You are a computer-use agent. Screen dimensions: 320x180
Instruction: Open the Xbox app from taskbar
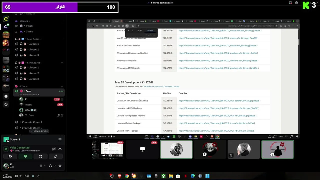[163, 176]
